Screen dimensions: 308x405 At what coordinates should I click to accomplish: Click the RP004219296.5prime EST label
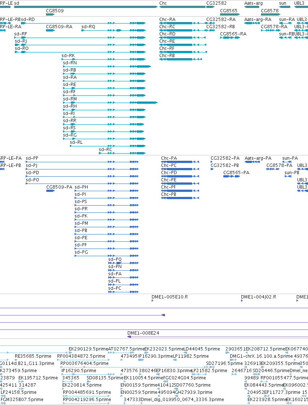pos(87,400)
